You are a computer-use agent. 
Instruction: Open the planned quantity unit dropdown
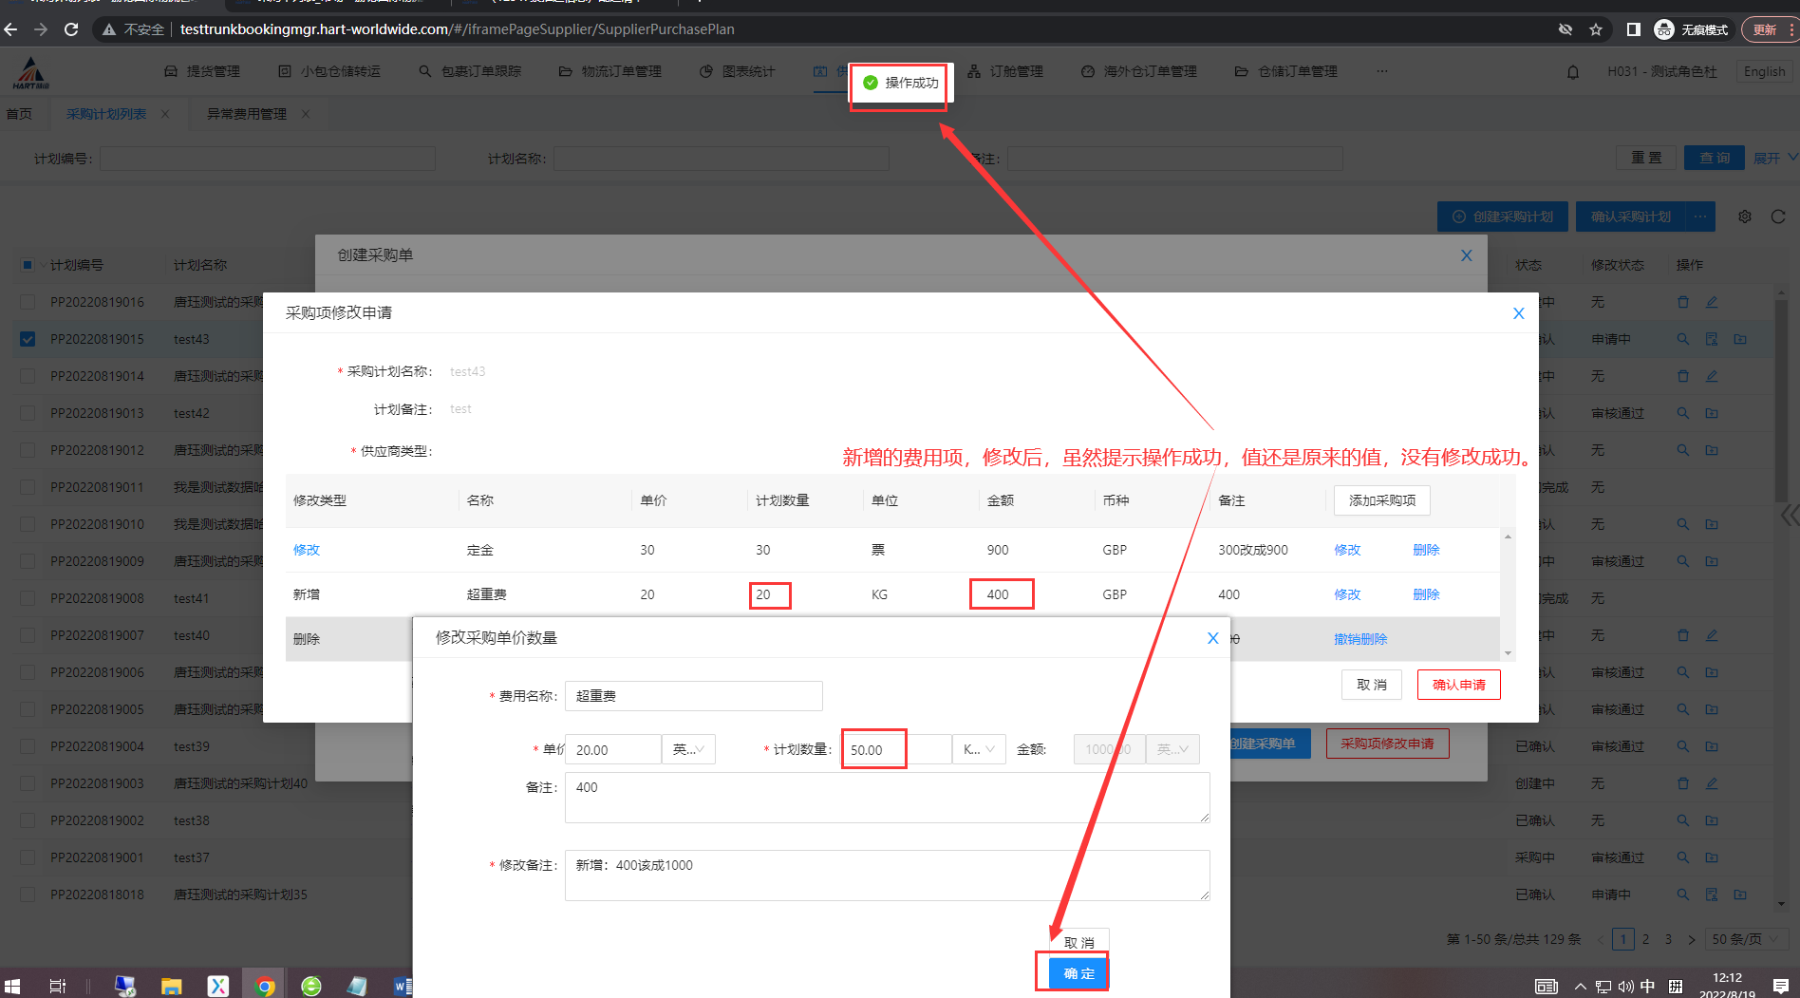[x=979, y=749]
